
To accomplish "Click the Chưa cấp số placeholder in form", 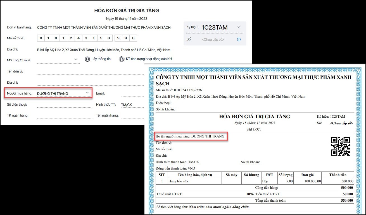I will point(213,40).
